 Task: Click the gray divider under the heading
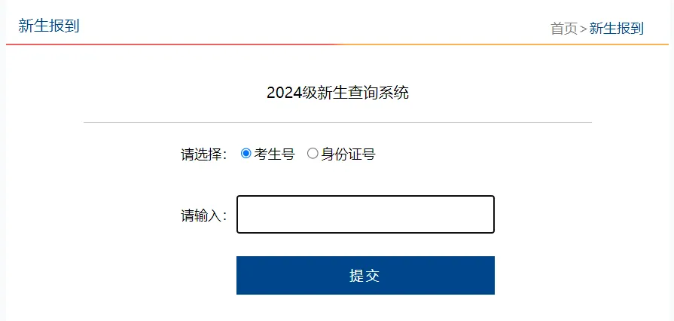[338, 123]
